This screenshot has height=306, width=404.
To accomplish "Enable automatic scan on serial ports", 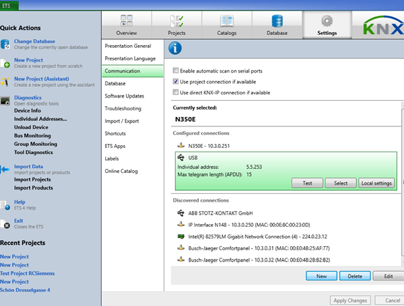I will tap(176, 71).
